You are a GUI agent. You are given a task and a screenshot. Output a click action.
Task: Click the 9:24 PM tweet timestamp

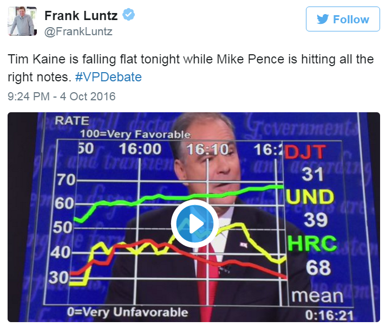(x=62, y=97)
